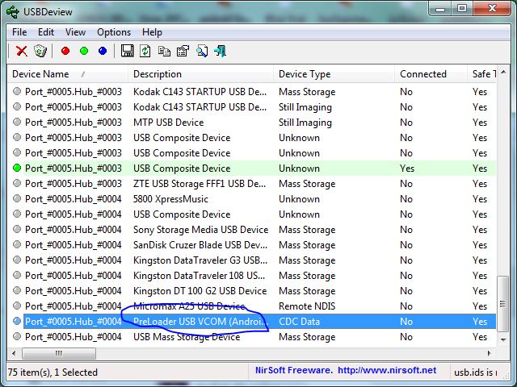The image size is (517, 387).
Task: Click the copy selected items icon
Action: (x=164, y=51)
